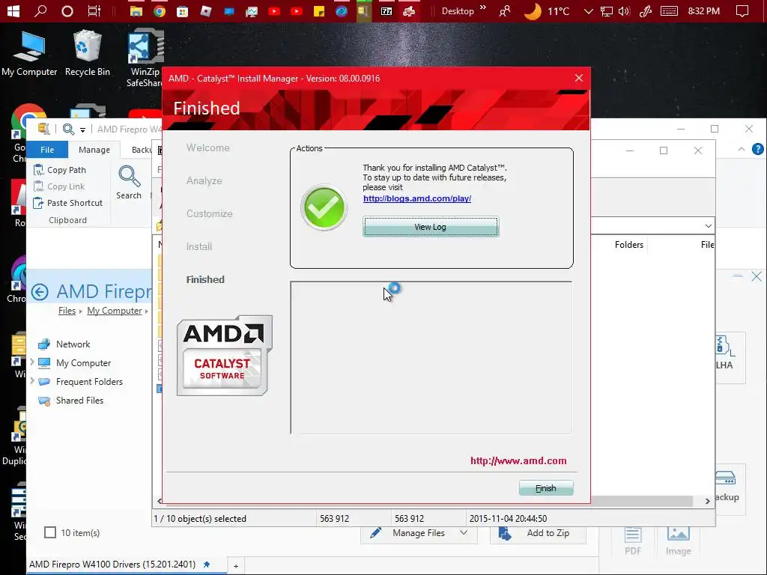This screenshot has width=767, height=575.
Task: Select Network in the folder tree
Action: click(x=73, y=344)
